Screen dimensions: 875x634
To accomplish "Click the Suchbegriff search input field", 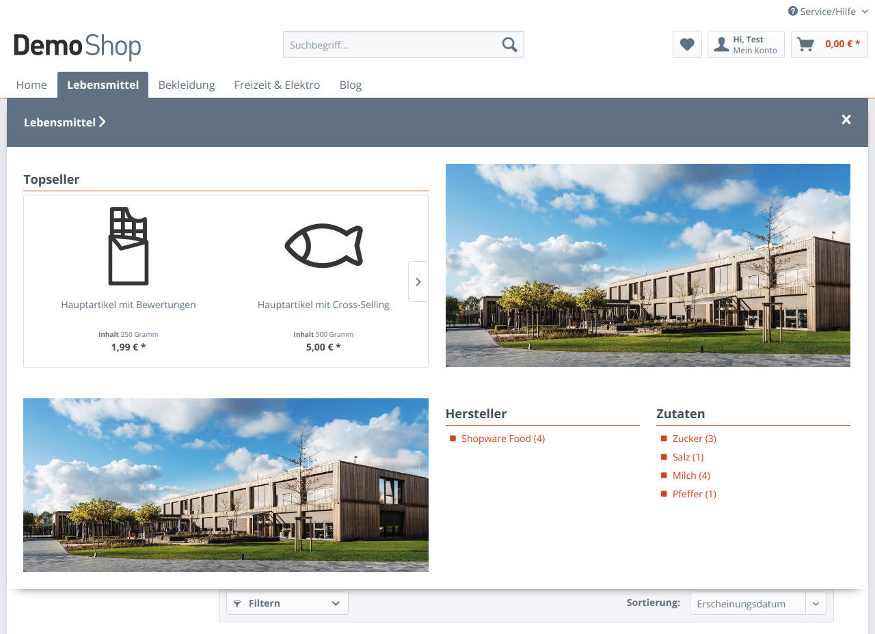I will (390, 45).
